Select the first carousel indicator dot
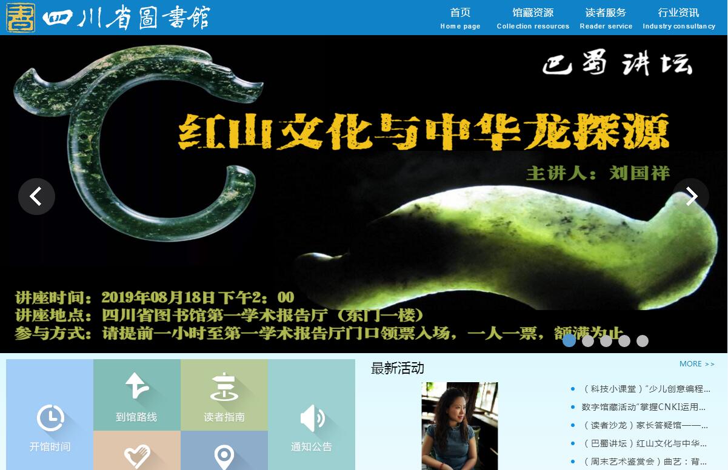Screen dimensions: 728x470 pyautogui.click(x=569, y=341)
